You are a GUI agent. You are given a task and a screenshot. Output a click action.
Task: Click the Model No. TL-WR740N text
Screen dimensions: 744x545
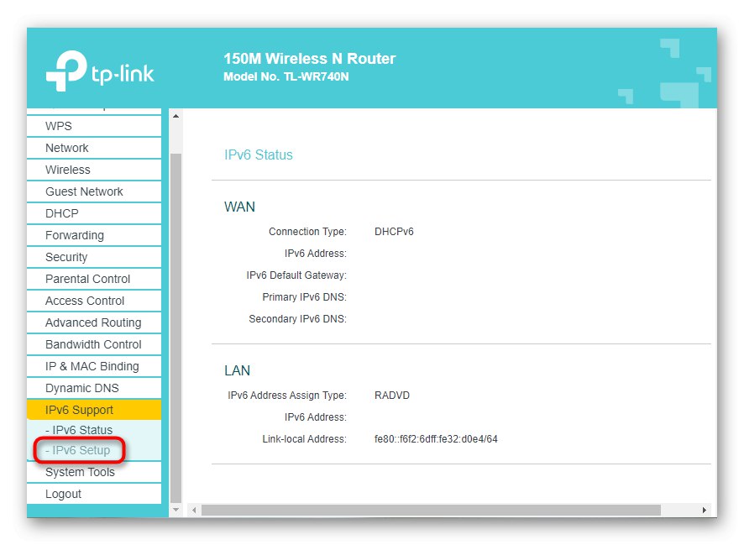pos(286,76)
